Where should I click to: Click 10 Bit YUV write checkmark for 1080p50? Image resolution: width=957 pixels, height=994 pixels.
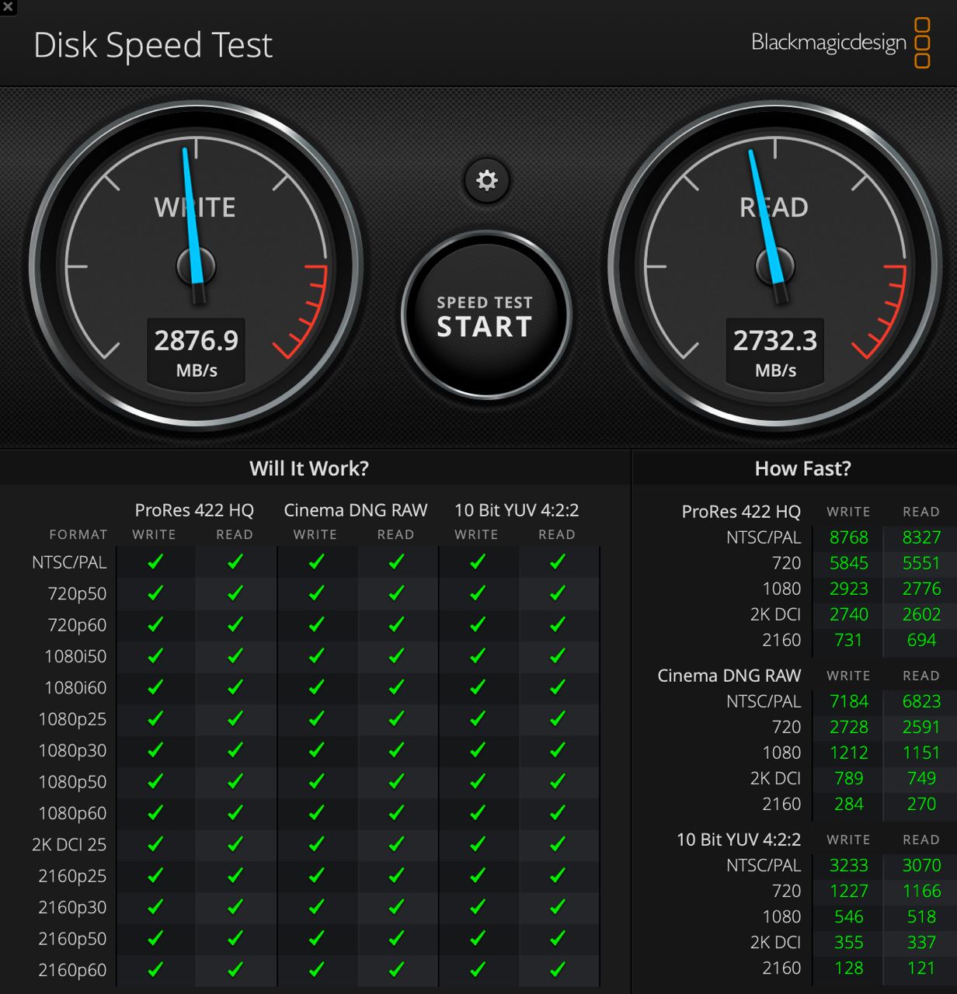pyautogui.click(x=478, y=781)
